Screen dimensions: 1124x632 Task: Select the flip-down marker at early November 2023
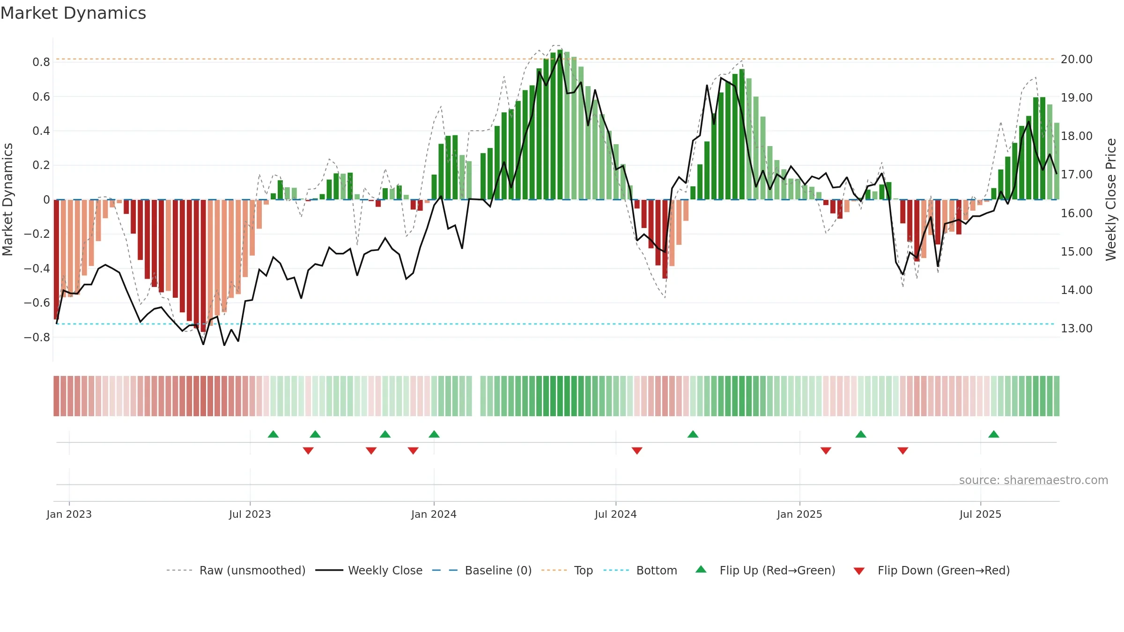[371, 451]
